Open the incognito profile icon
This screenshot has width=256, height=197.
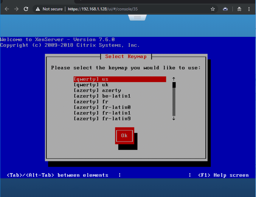pyautogui.click(x=239, y=9)
